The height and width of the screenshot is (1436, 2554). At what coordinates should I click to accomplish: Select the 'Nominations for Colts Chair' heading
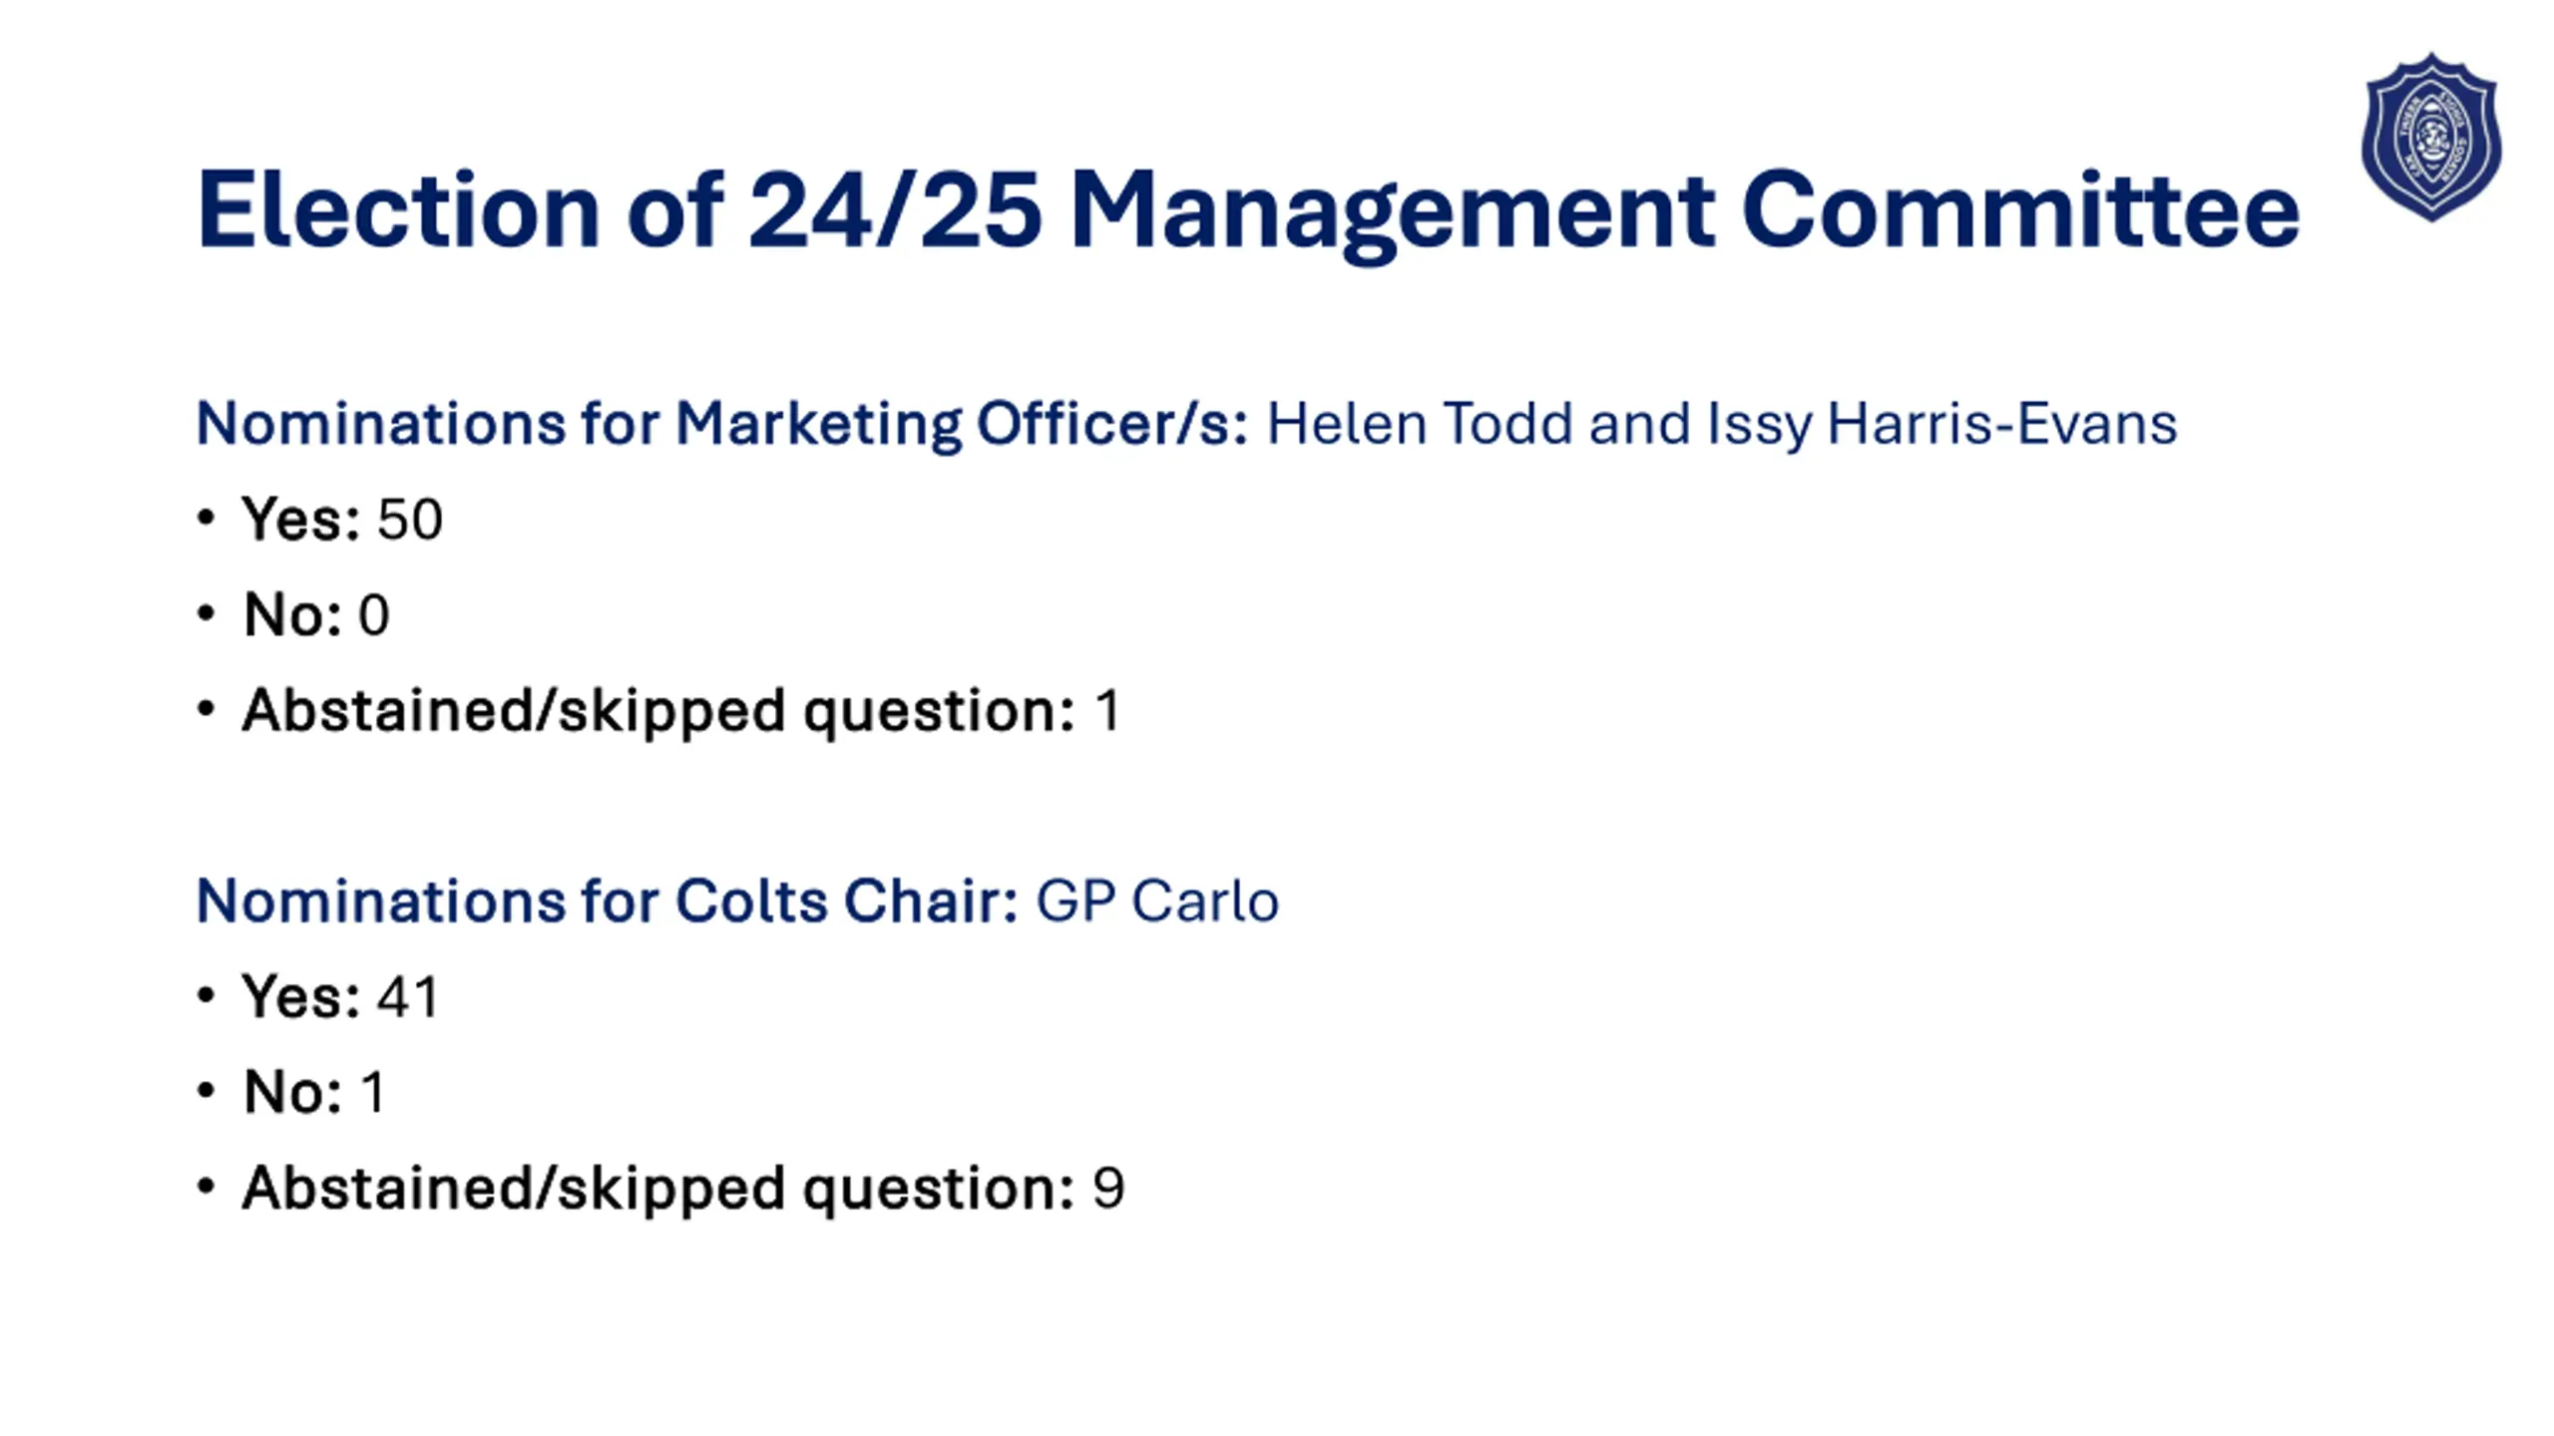point(608,901)
